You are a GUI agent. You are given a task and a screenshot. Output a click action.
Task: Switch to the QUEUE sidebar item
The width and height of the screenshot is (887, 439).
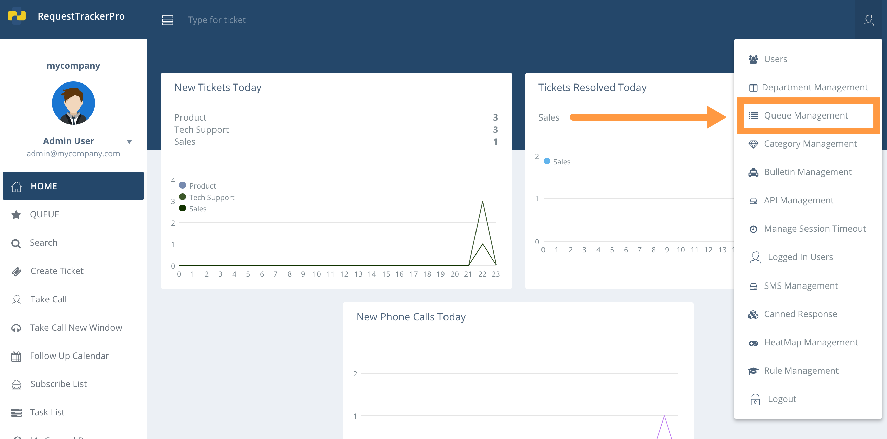[44, 214]
